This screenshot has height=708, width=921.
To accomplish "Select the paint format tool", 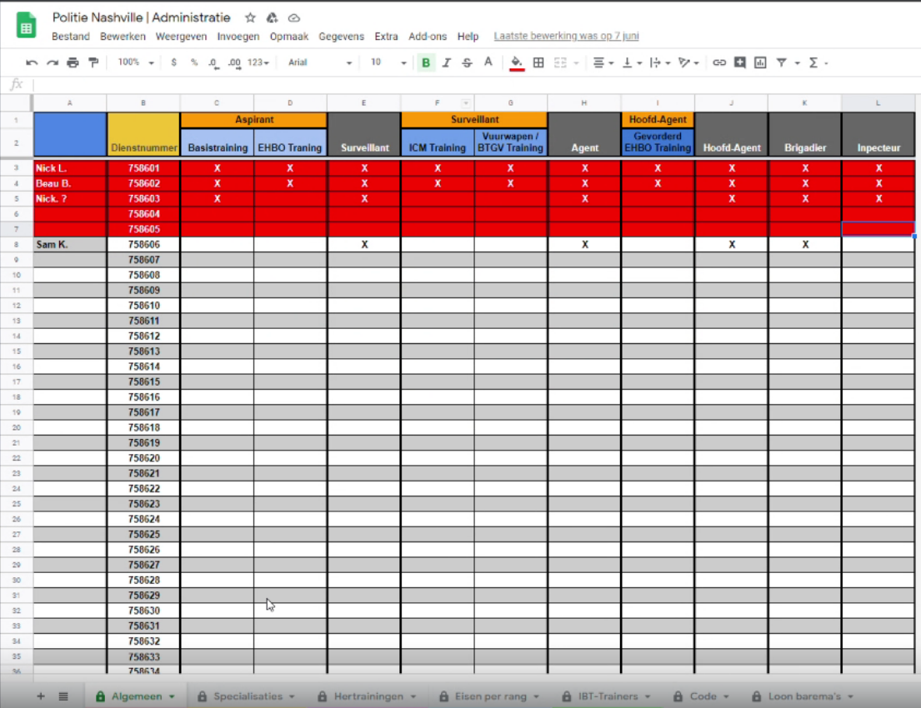I will (x=93, y=62).
